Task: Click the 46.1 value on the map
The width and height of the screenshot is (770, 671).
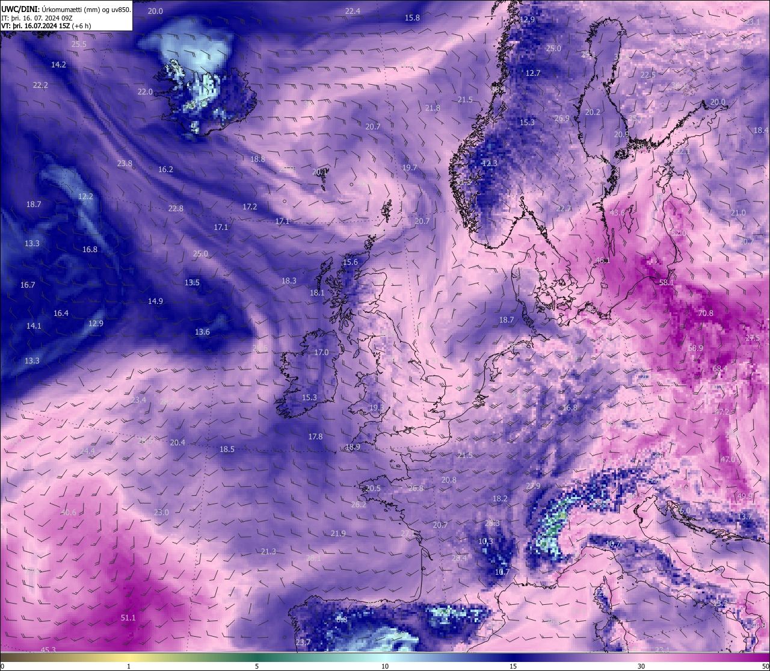Action: (602, 261)
